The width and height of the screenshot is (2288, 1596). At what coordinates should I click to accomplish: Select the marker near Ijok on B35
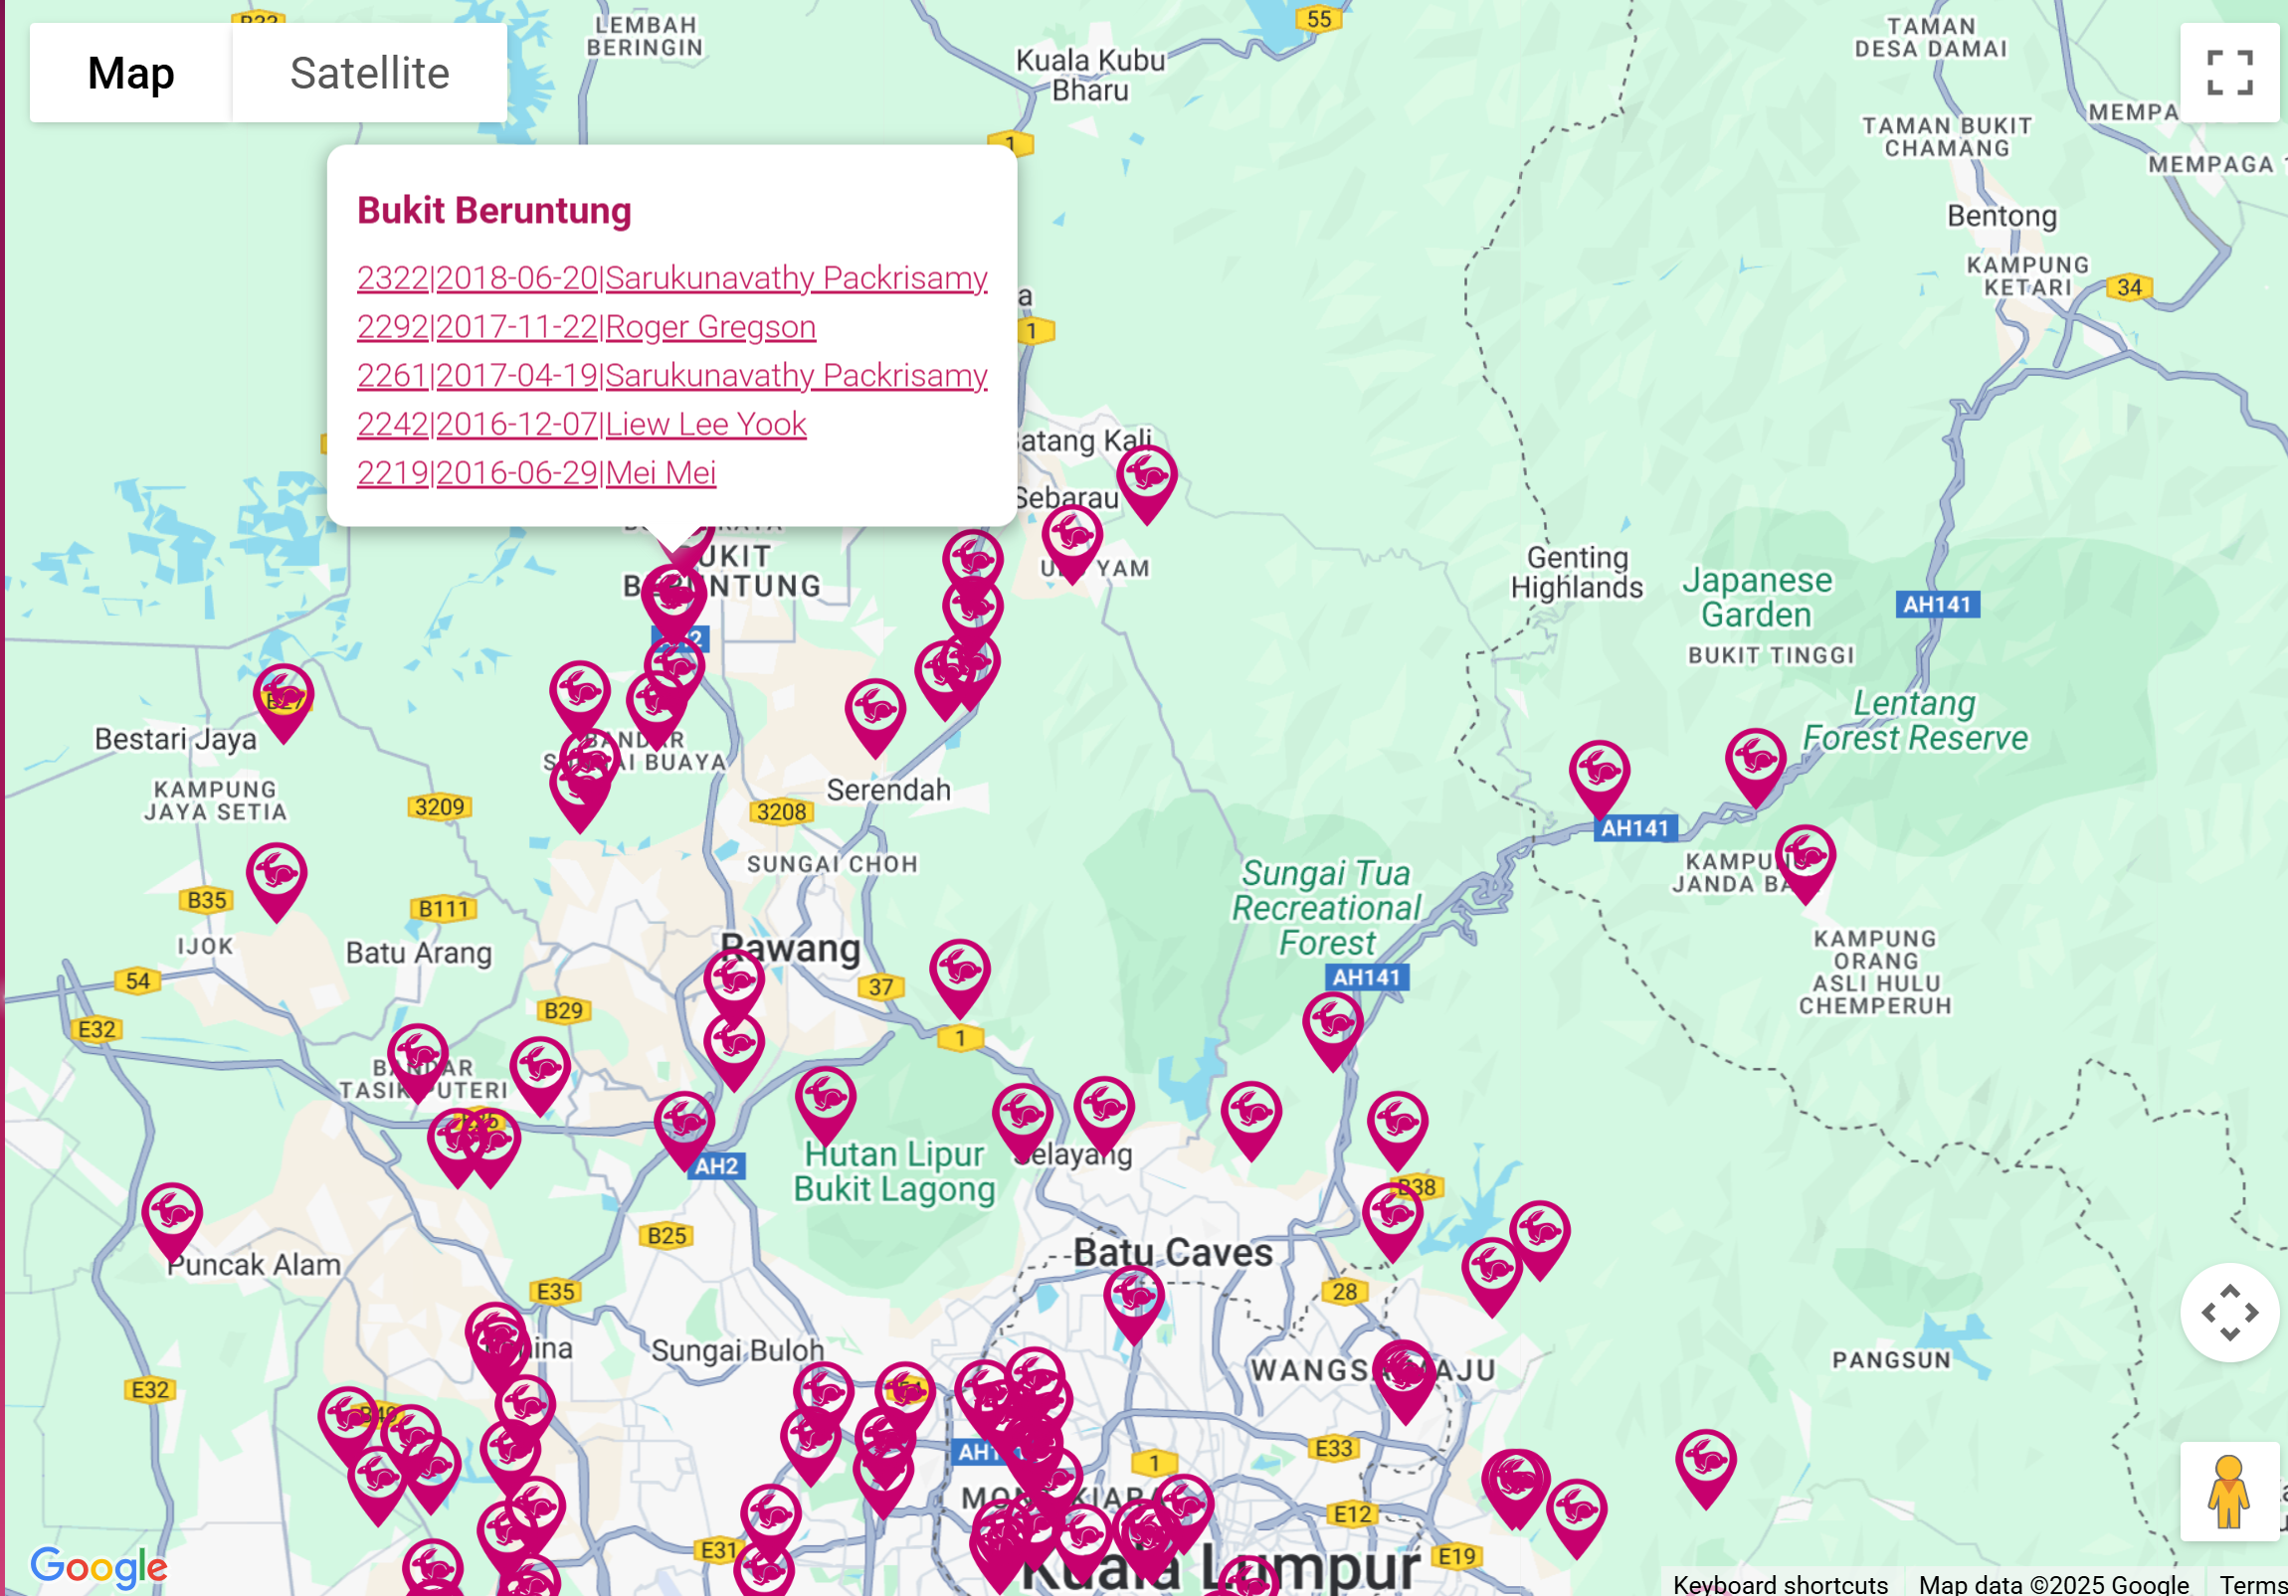point(276,875)
